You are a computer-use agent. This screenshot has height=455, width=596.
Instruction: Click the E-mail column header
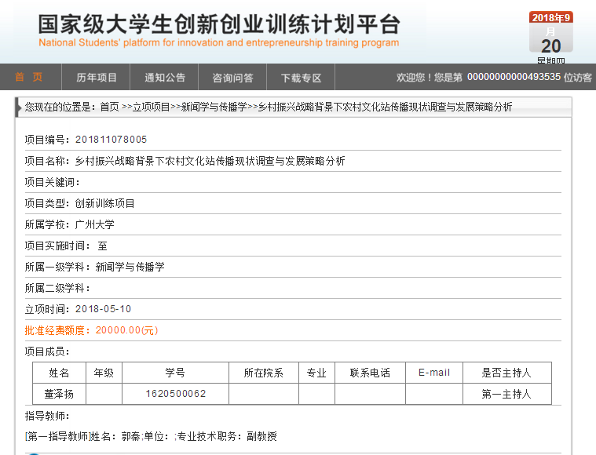[x=433, y=373]
